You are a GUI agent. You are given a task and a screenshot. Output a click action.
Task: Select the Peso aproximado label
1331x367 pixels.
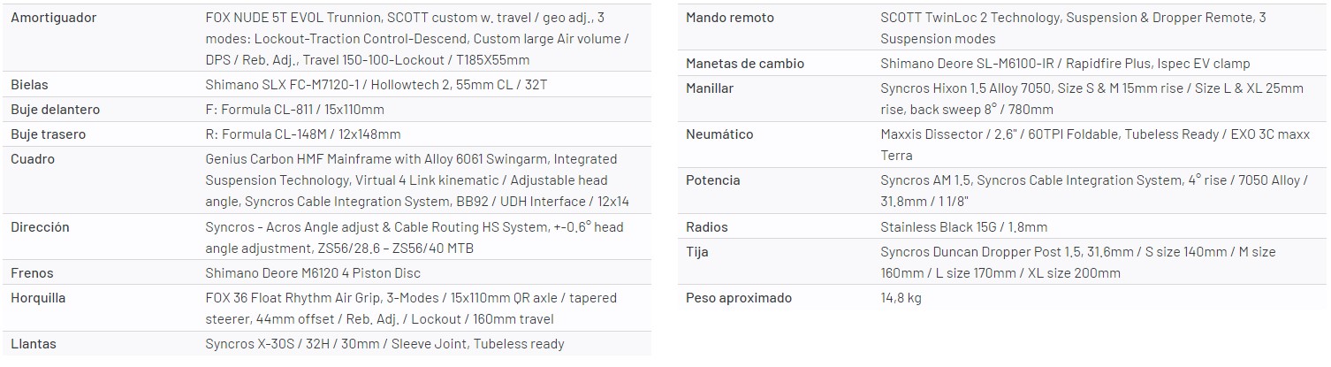739,298
